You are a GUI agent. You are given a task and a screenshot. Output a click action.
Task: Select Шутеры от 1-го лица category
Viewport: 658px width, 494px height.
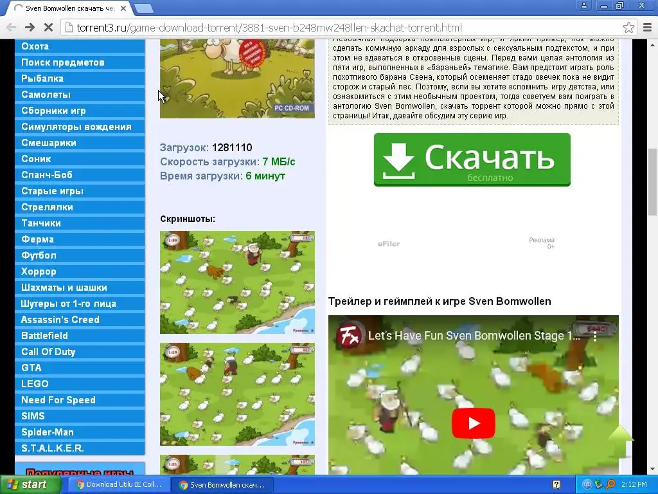(80, 304)
